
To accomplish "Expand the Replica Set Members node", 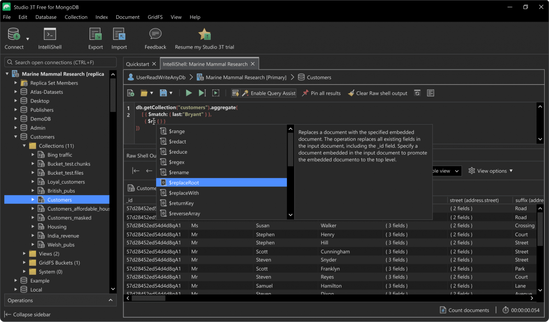I will (16, 83).
